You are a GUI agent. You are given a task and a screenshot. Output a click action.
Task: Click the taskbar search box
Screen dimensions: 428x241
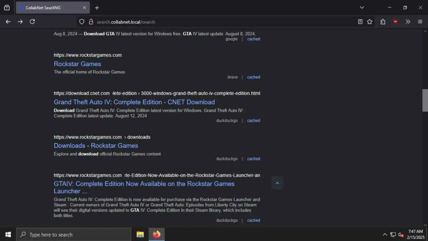(74, 235)
